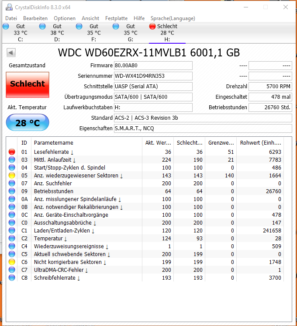Click the red status icon for Lesefehlerrate
Screen dimensions: 297x326
pos(12,152)
